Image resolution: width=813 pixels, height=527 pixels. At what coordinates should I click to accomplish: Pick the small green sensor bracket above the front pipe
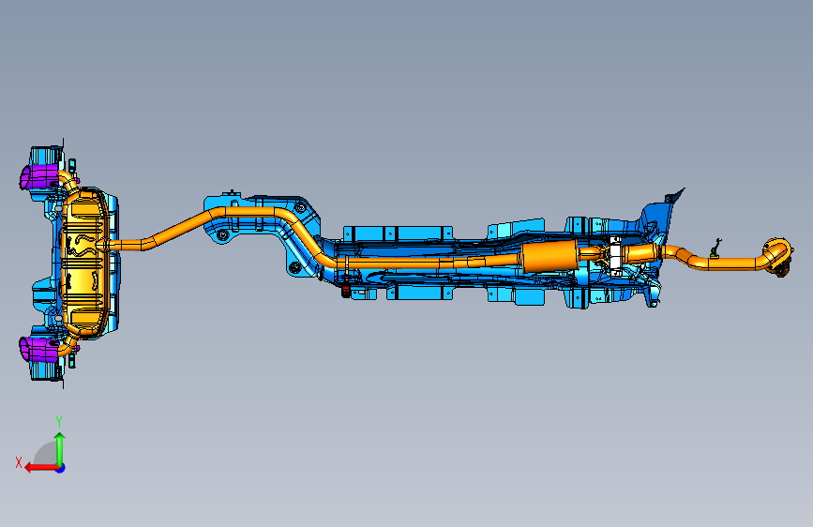click(x=715, y=249)
